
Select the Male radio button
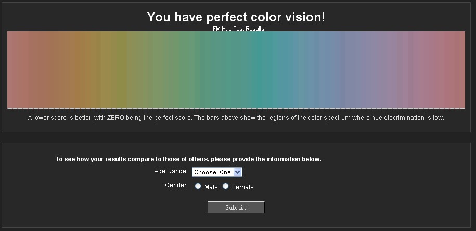pos(198,186)
